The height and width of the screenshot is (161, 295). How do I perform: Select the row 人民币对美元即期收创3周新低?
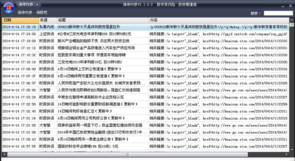click(146, 90)
